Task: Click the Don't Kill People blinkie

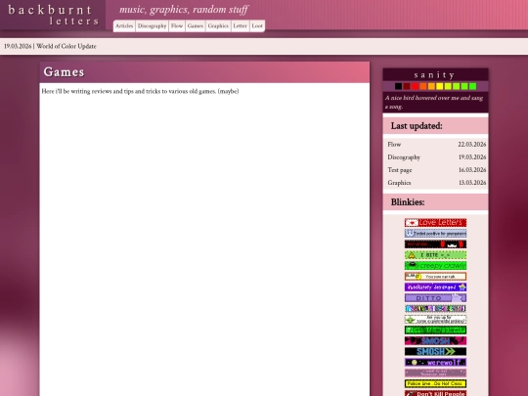Action: pyautogui.click(x=435, y=393)
